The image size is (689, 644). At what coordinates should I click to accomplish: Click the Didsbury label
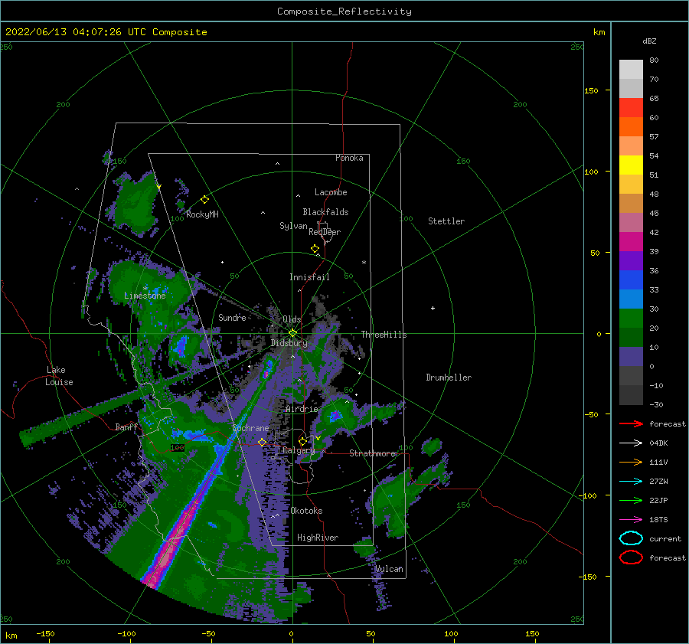coord(289,343)
